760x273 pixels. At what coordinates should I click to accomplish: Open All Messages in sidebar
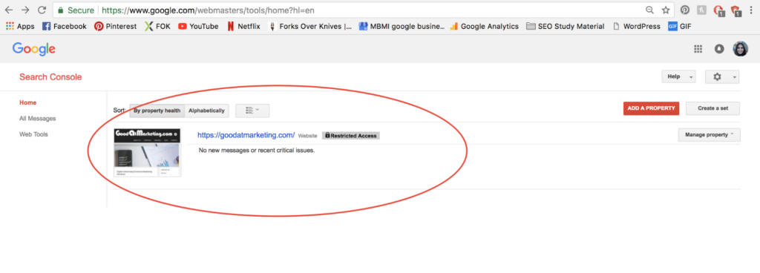tap(37, 119)
